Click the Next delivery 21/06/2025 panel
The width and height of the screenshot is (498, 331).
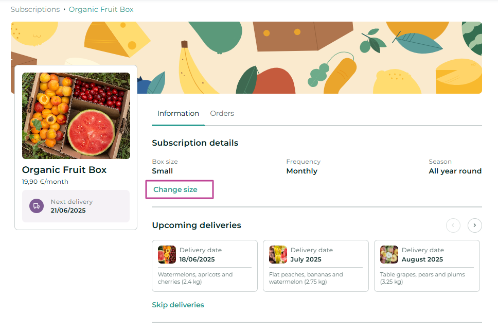(x=76, y=206)
